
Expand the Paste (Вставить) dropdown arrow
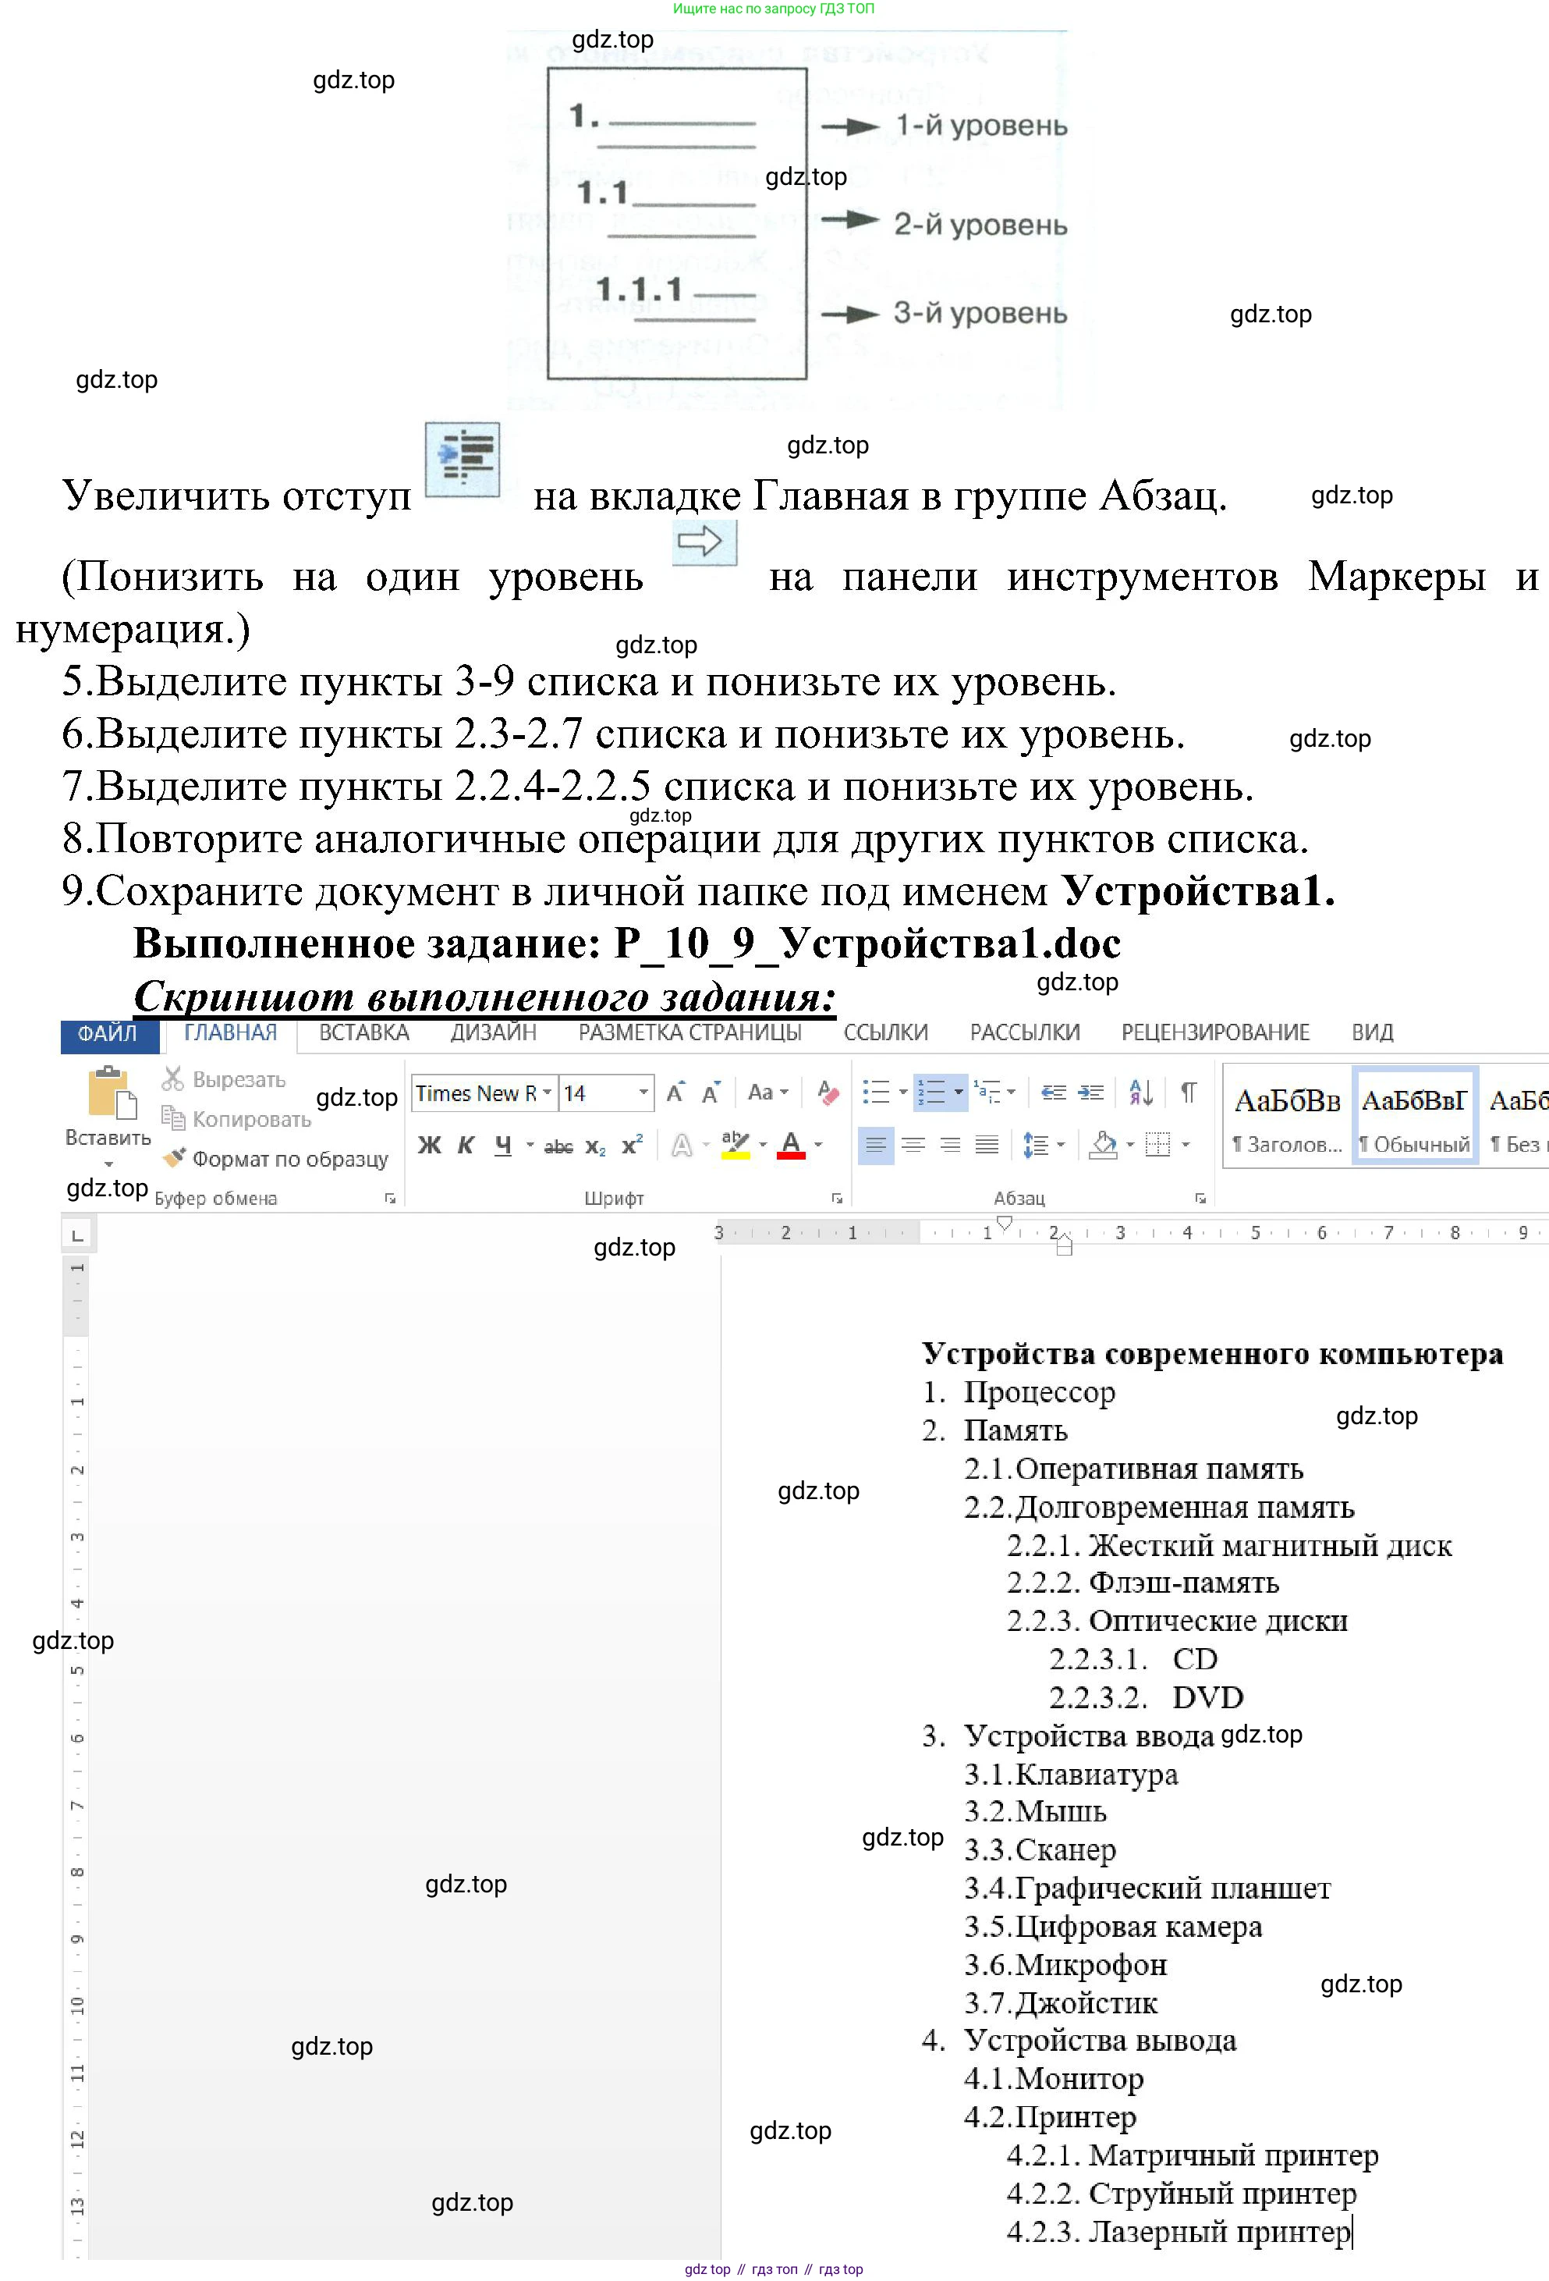click(x=109, y=1164)
